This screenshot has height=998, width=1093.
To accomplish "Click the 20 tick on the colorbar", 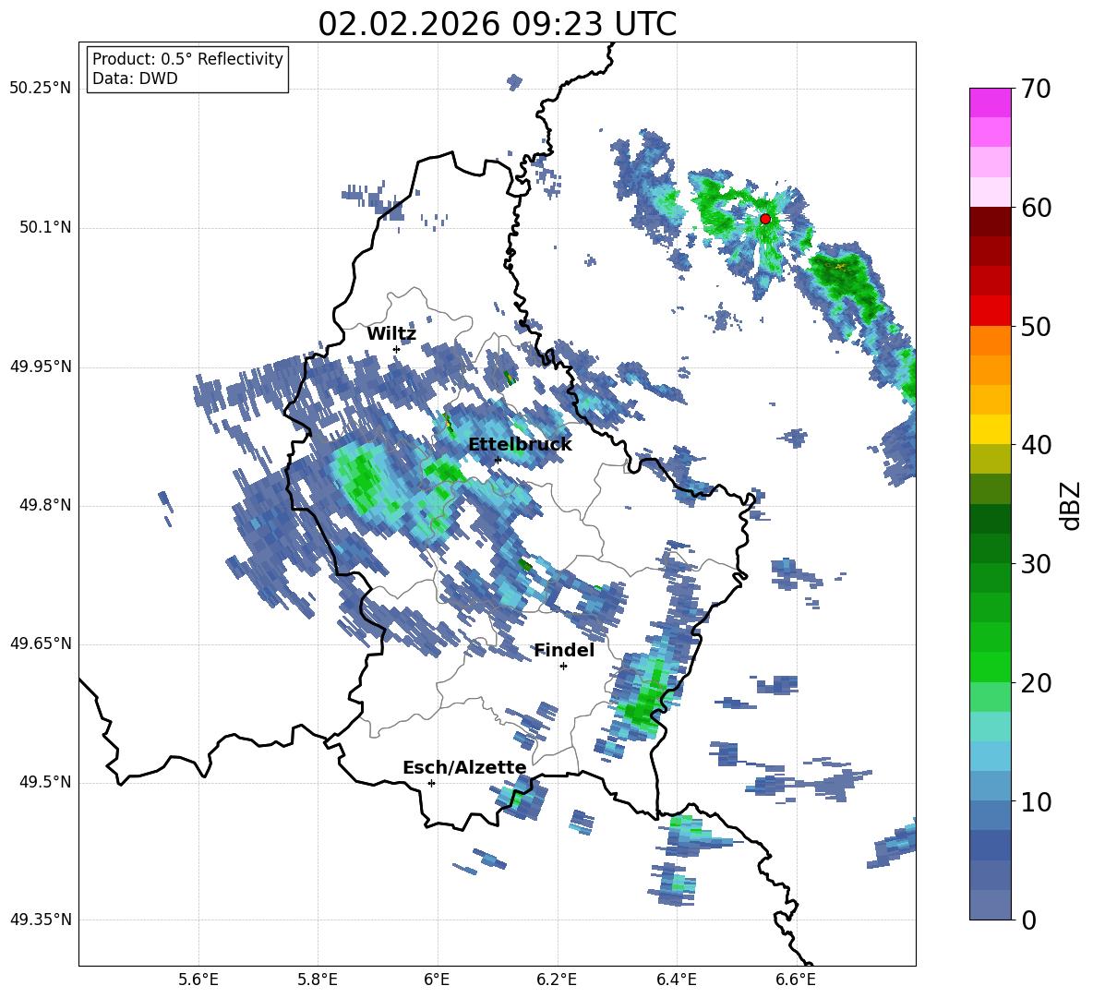I will click(x=1036, y=682).
